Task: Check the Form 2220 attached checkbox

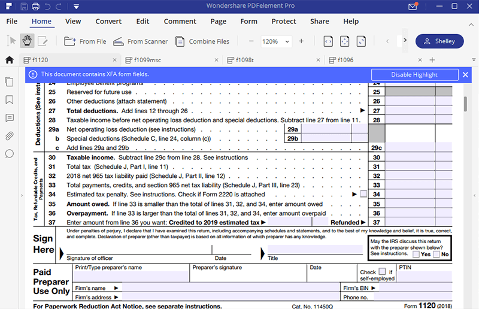Action: tap(363, 194)
